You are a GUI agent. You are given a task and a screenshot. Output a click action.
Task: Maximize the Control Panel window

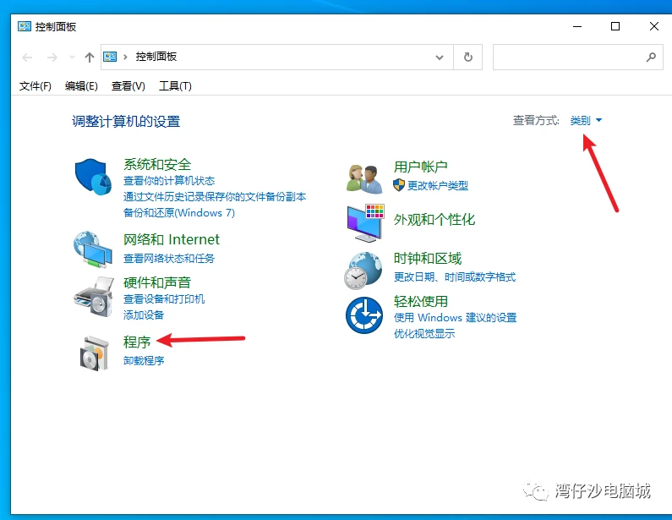615,26
